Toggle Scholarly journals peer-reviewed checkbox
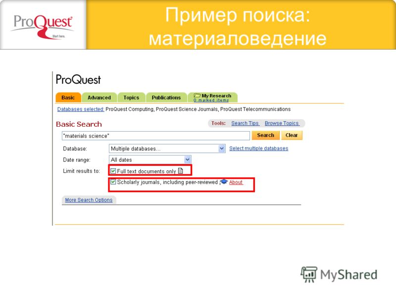396x297 pixels. (x=113, y=182)
